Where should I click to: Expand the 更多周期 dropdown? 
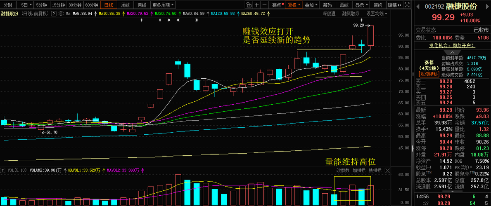163,5
